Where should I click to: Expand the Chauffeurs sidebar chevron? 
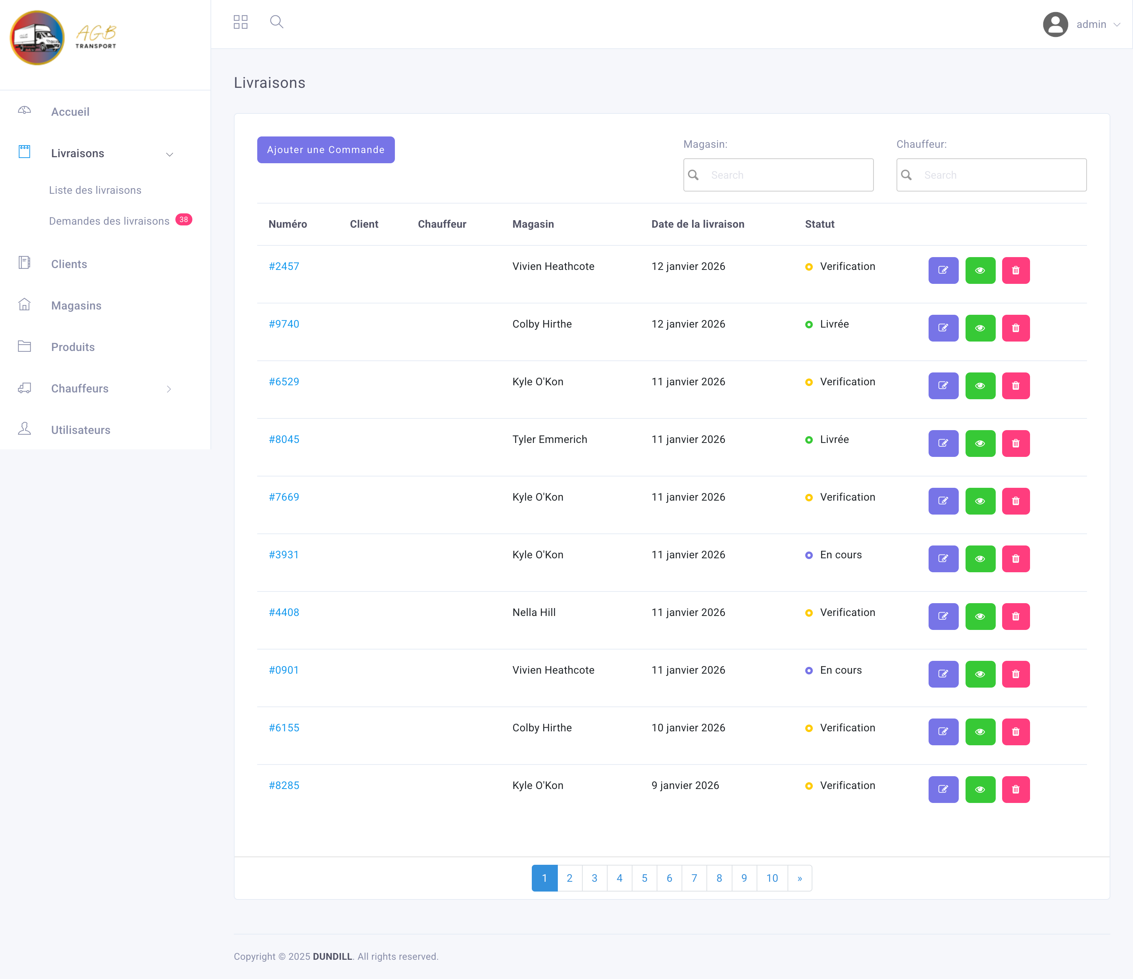(x=169, y=389)
